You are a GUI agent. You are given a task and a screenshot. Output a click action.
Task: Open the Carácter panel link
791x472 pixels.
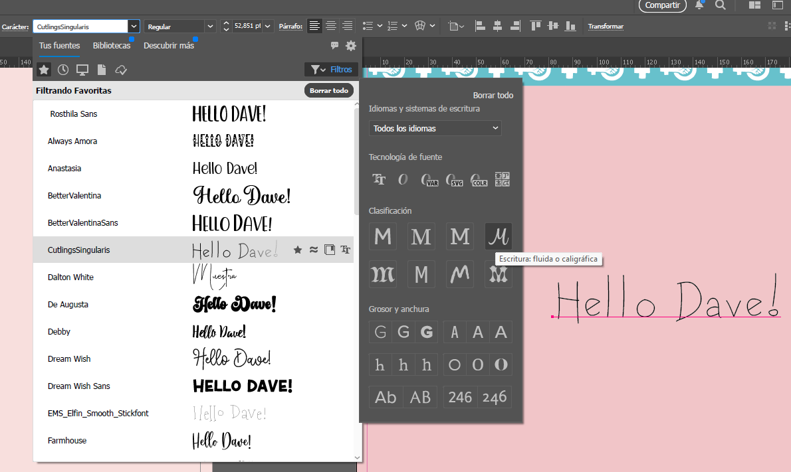(x=15, y=27)
